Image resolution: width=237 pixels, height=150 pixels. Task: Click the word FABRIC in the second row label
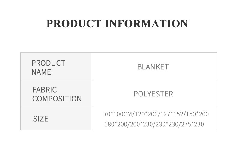point(44,90)
